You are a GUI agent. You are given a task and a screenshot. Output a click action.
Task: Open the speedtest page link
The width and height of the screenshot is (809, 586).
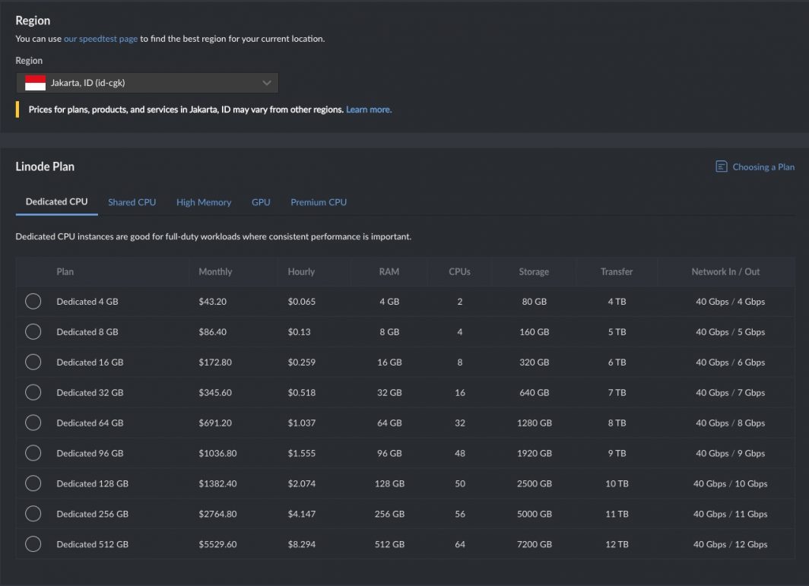(x=100, y=39)
